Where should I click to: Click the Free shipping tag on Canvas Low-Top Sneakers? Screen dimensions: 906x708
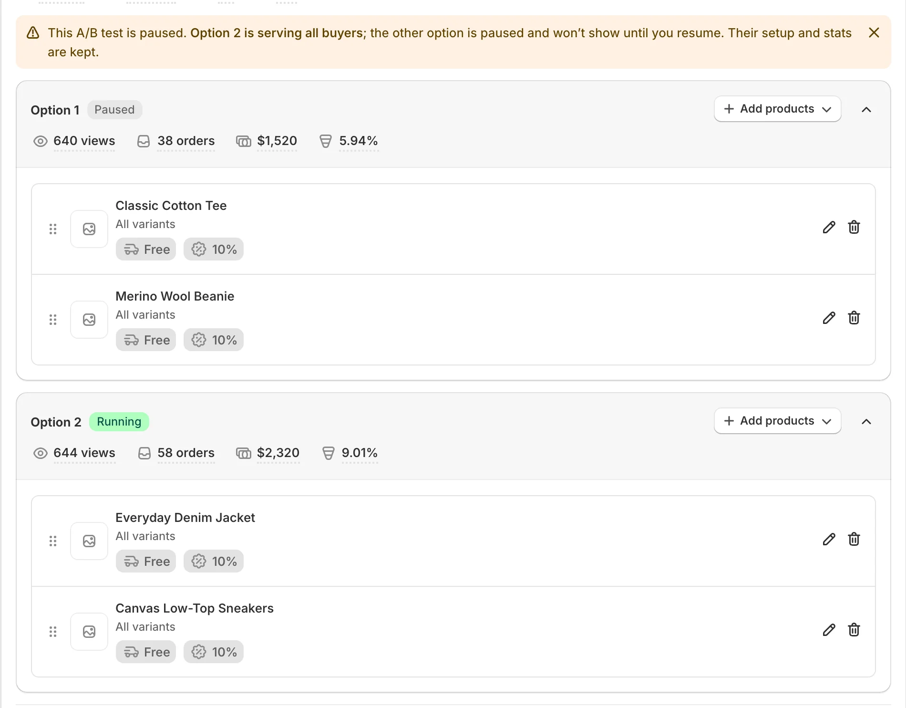point(146,652)
